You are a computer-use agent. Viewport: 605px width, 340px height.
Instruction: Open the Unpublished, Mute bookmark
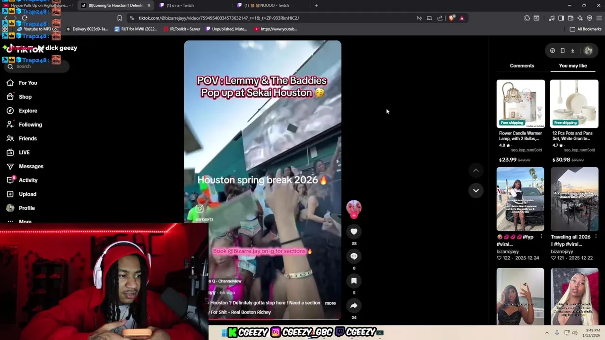coord(225,29)
